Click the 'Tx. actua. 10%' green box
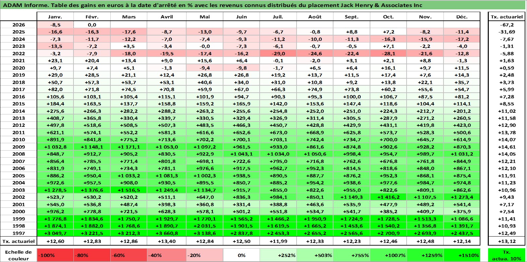The image size is (527, 262). [x=507, y=255]
